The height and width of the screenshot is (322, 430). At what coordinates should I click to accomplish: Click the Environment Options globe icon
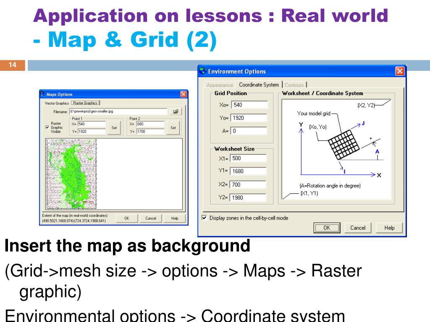pyautogui.click(x=203, y=71)
